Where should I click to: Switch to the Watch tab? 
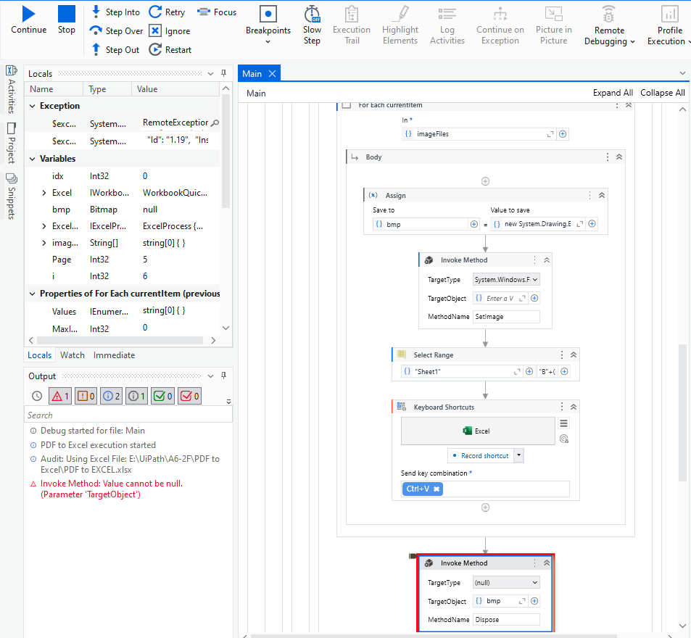pyautogui.click(x=73, y=355)
